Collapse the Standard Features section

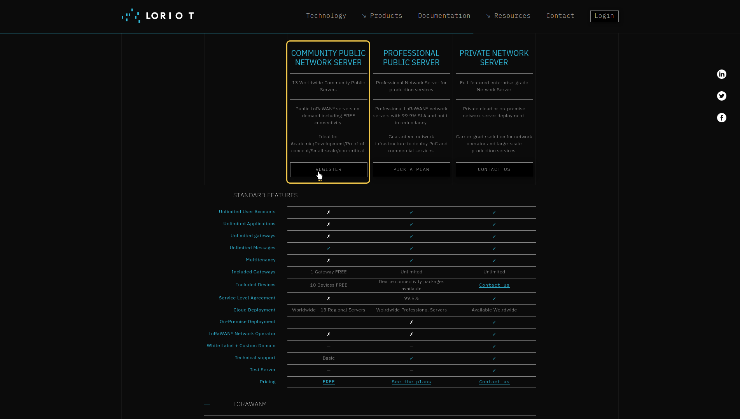pyautogui.click(x=207, y=195)
